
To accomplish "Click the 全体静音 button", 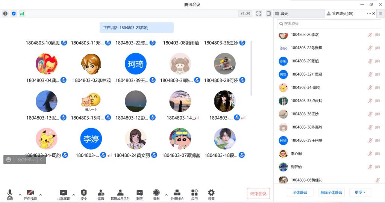I will click(x=300, y=192).
